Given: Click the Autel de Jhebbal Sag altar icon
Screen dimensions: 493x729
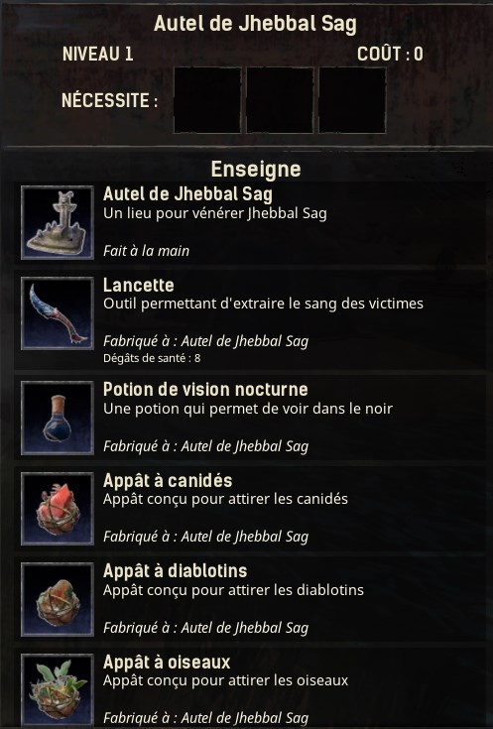Looking at the screenshot, I should pyautogui.click(x=58, y=223).
